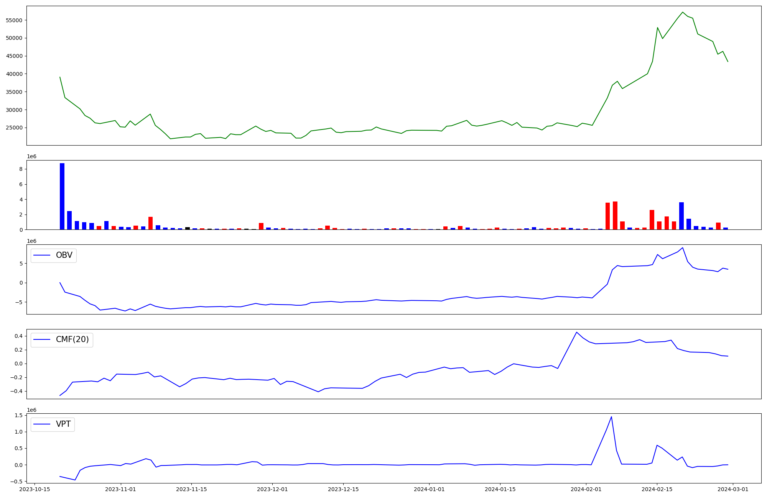Click the CMF line's highest peak

pos(576,332)
